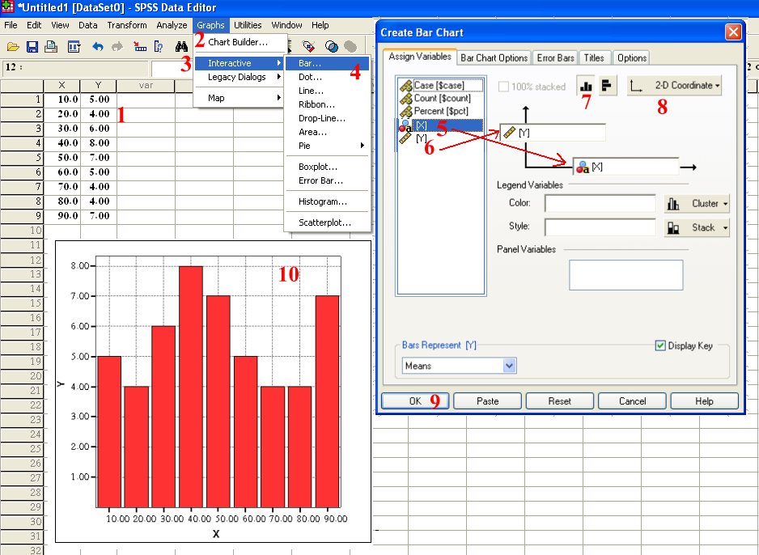Select Case [$case] variable in list
This screenshot has width=759, height=555.
click(x=439, y=85)
